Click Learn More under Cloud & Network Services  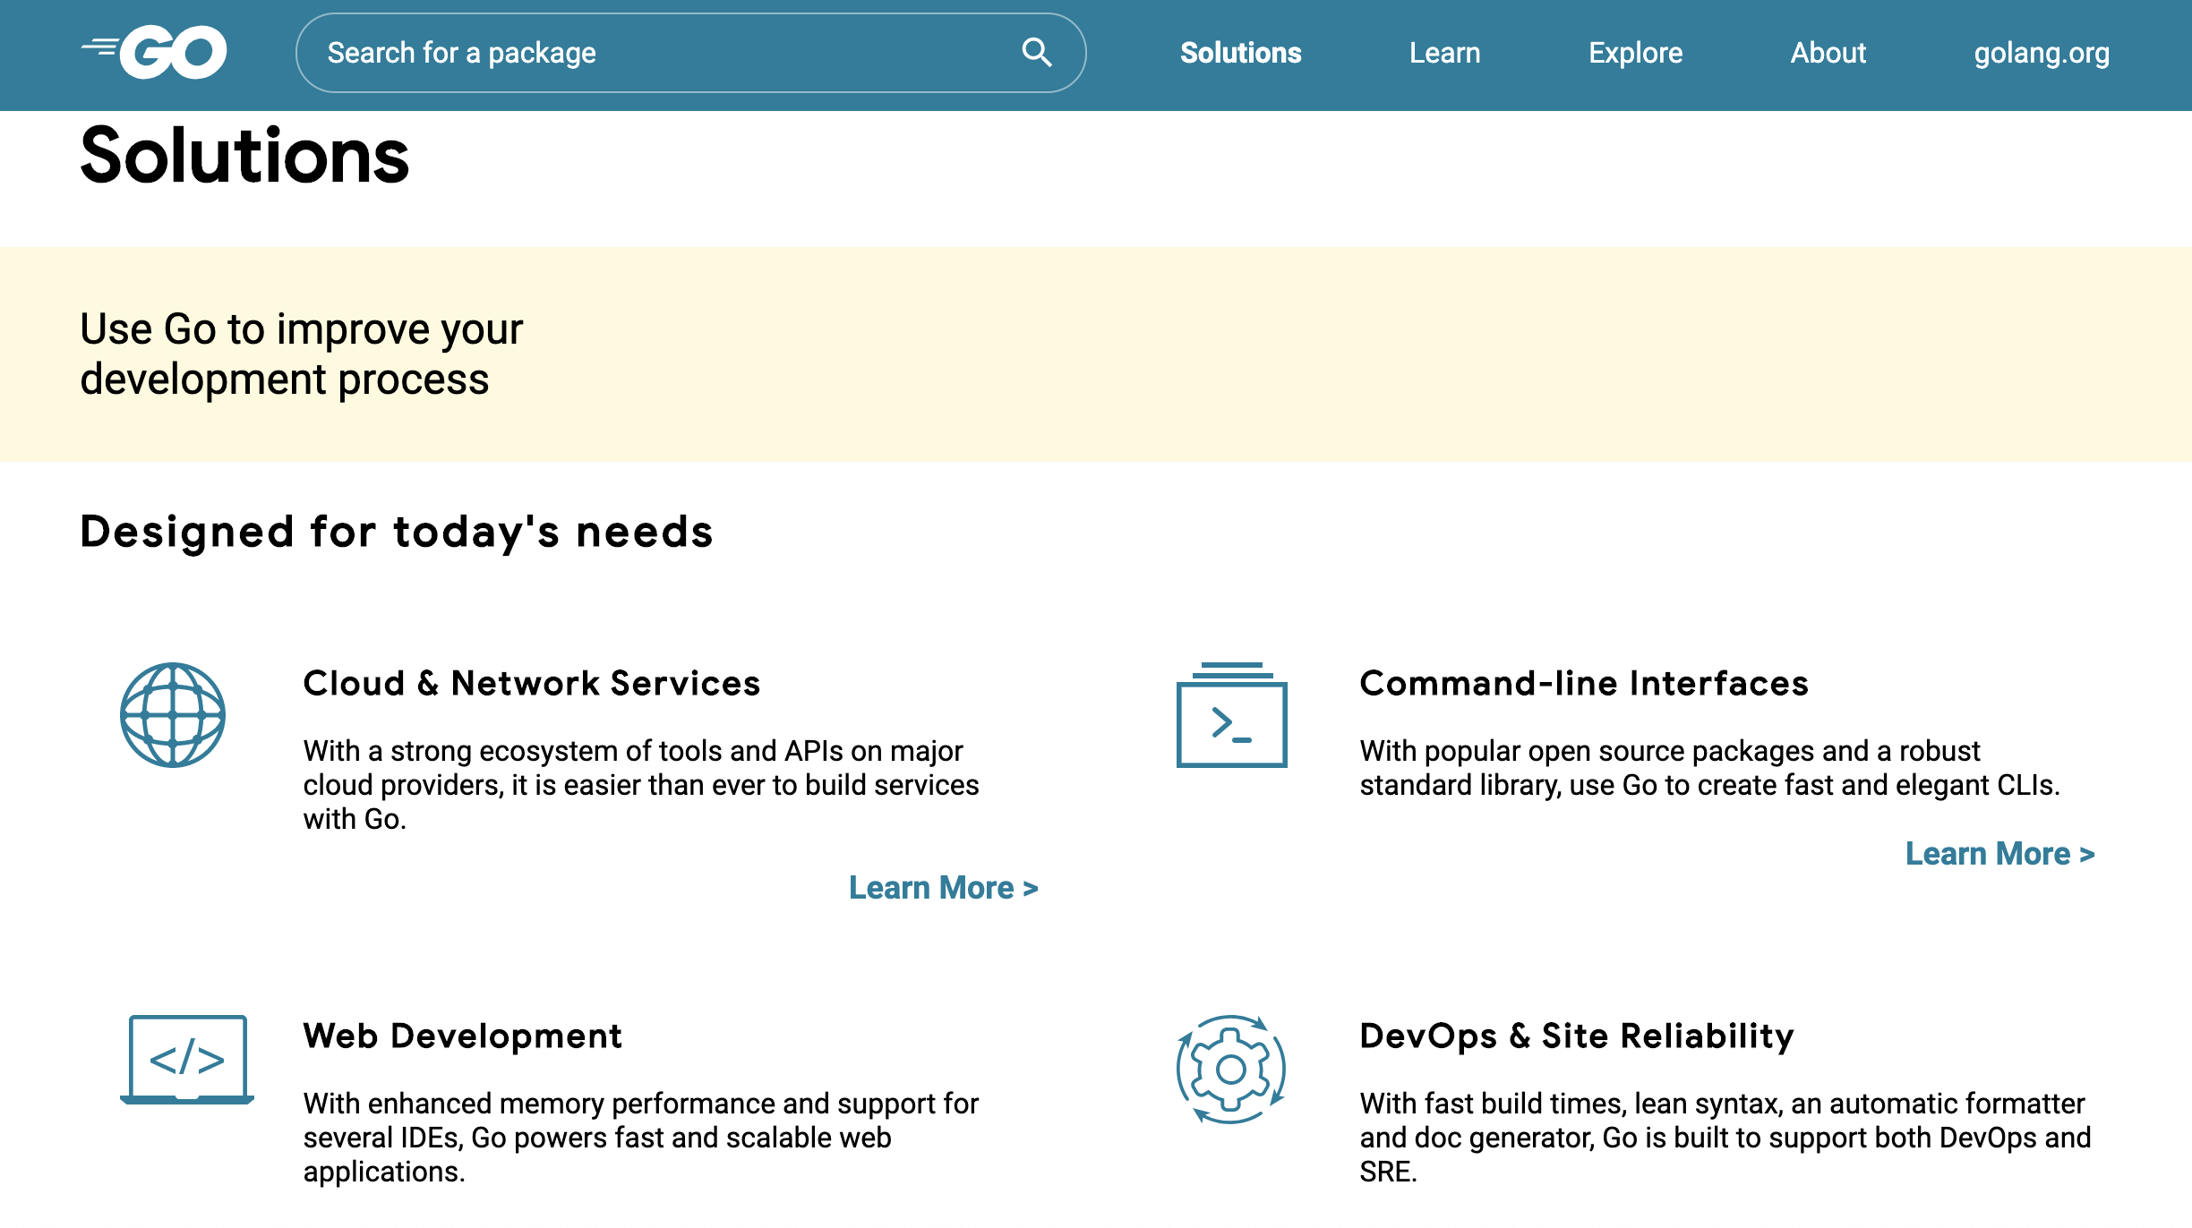pos(943,888)
